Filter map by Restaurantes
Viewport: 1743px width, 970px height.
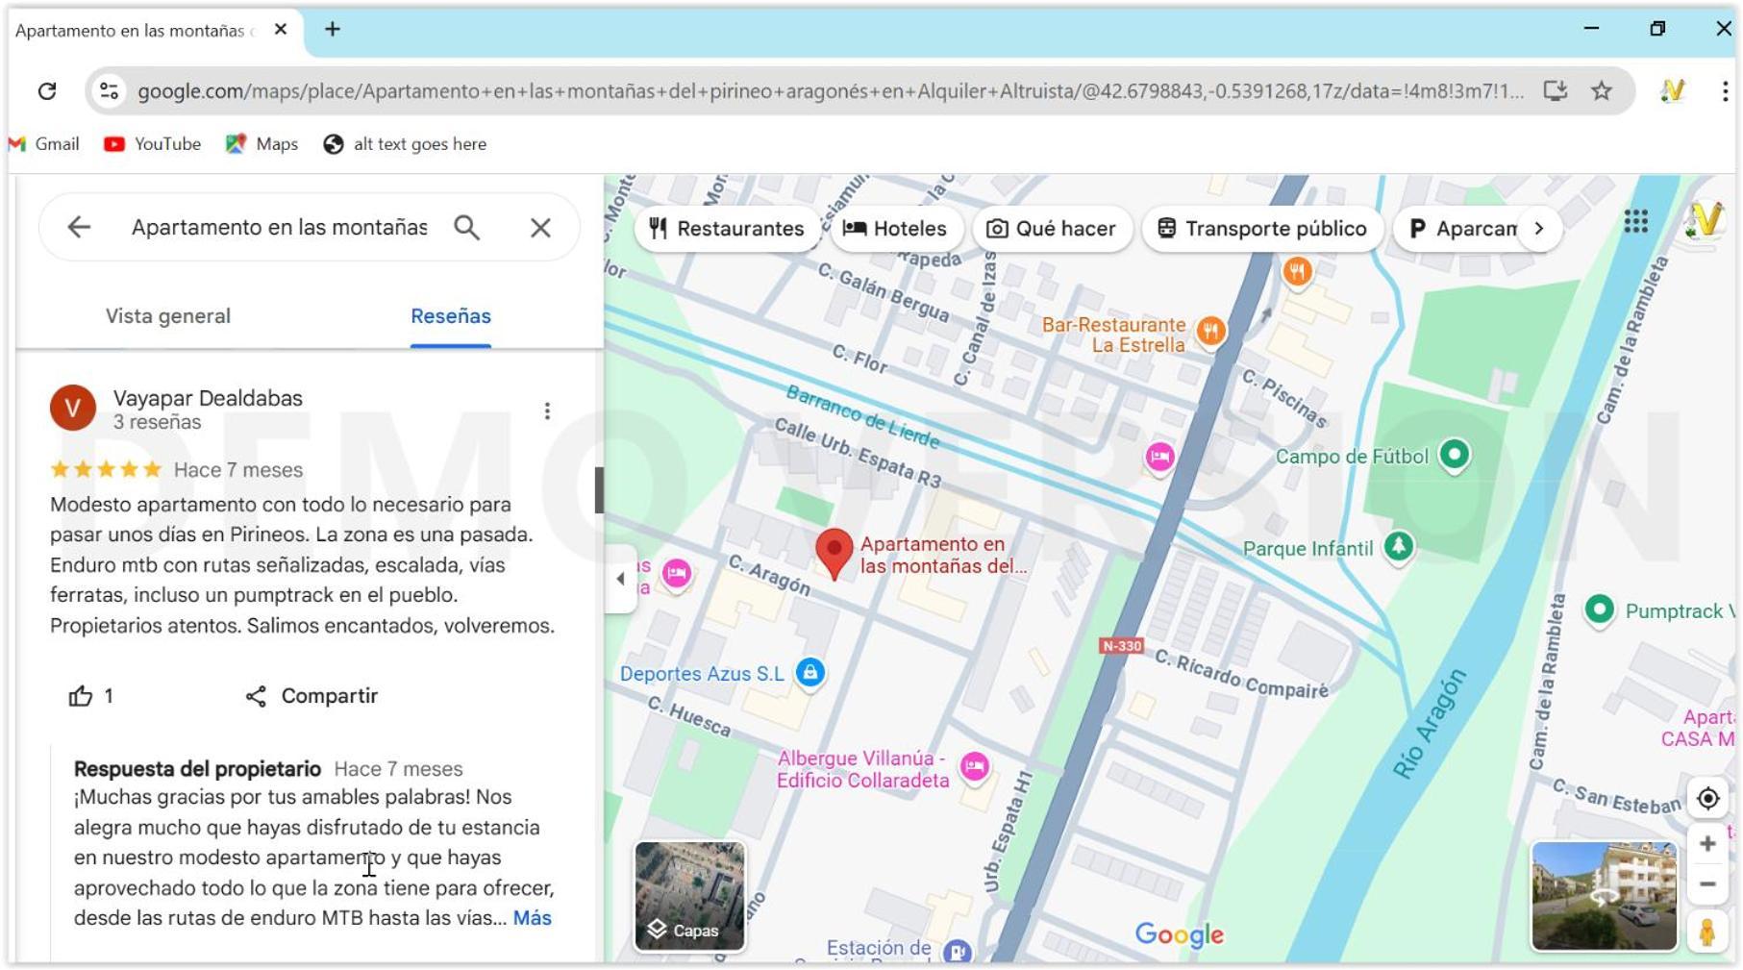point(727,229)
